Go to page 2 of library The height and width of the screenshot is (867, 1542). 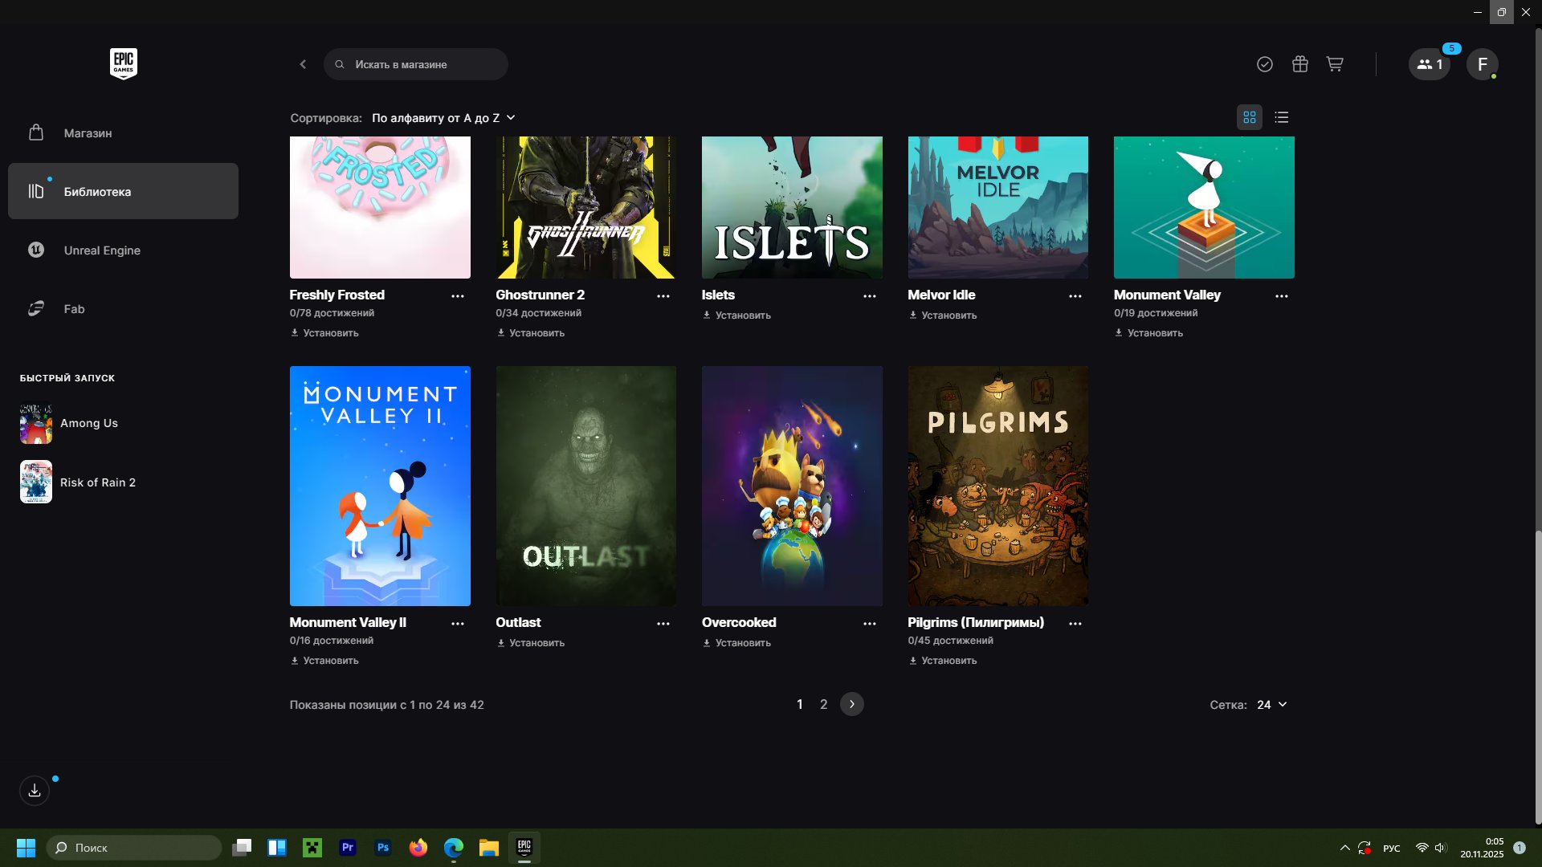point(823,704)
